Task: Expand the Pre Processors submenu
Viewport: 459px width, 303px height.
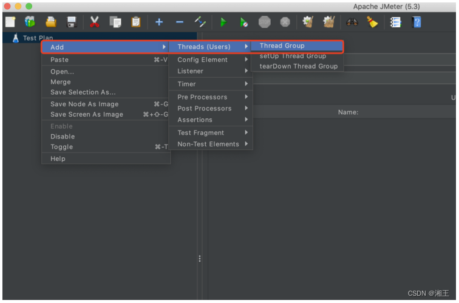Action: click(x=211, y=97)
